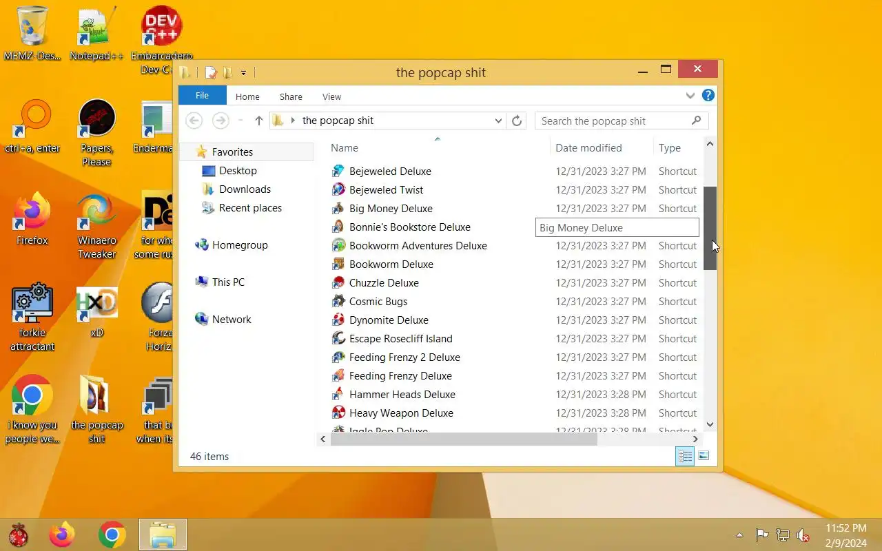Select the Papers, Please desktop icon
Viewport: 882px width, 551px height.
pos(96,132)
